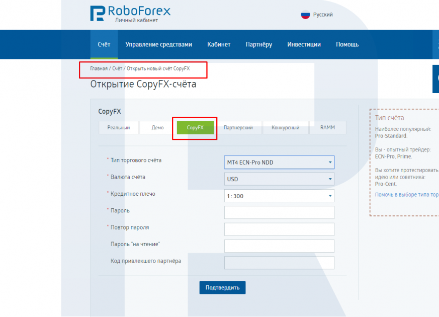Click the RoboForex logo
Screen dimensions: 439x317
(130, 13)
